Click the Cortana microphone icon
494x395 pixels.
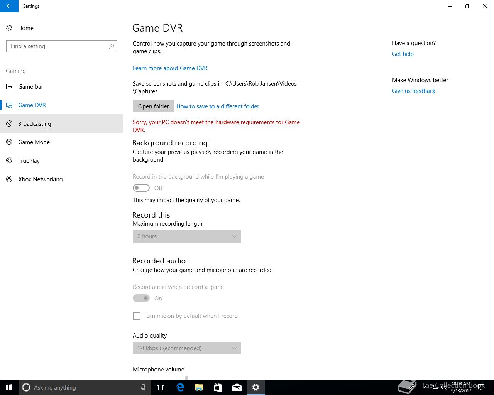click(143, 387)
